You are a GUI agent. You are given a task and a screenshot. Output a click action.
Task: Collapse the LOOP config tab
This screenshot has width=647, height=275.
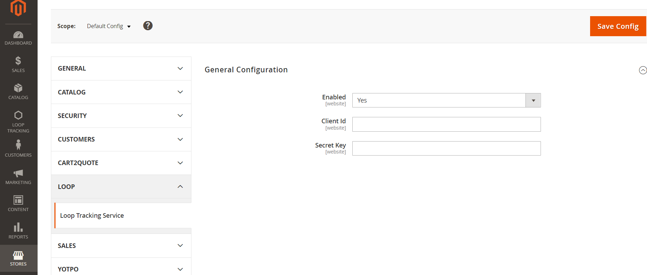(121, 186)
